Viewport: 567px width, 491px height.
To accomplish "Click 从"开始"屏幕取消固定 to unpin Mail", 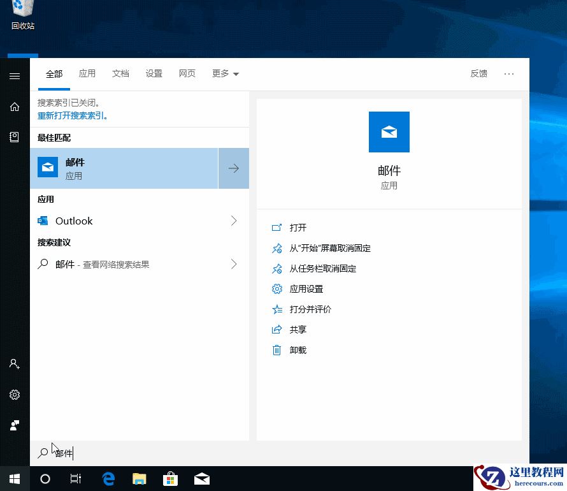I will coord(329,248).
